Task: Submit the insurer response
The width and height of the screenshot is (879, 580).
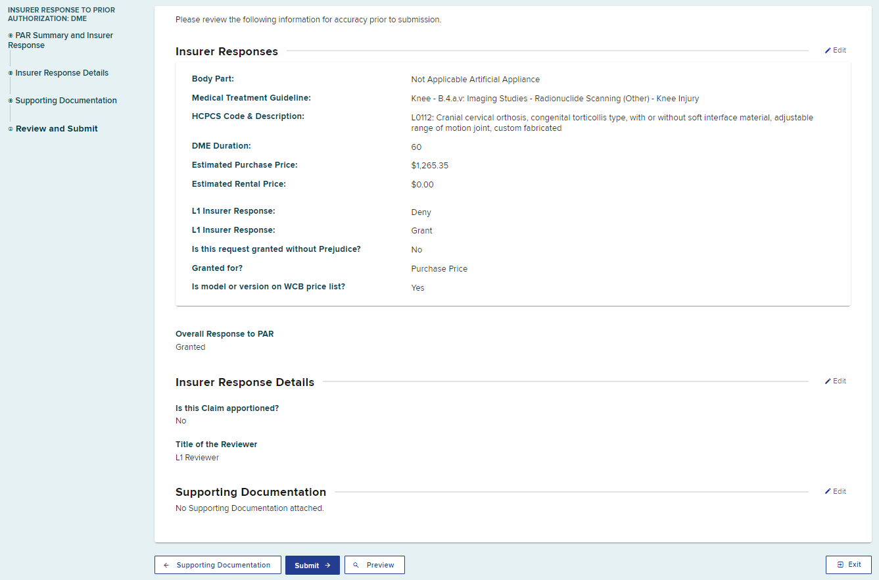Action: (x=312, y=565)
